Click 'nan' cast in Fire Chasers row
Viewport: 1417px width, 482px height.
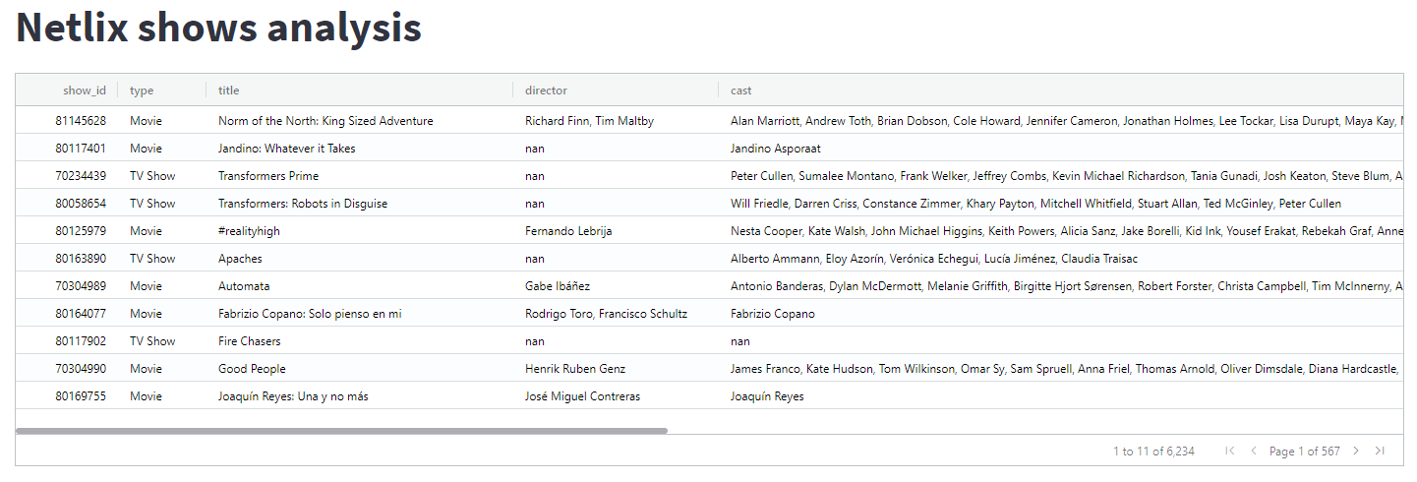740,341
